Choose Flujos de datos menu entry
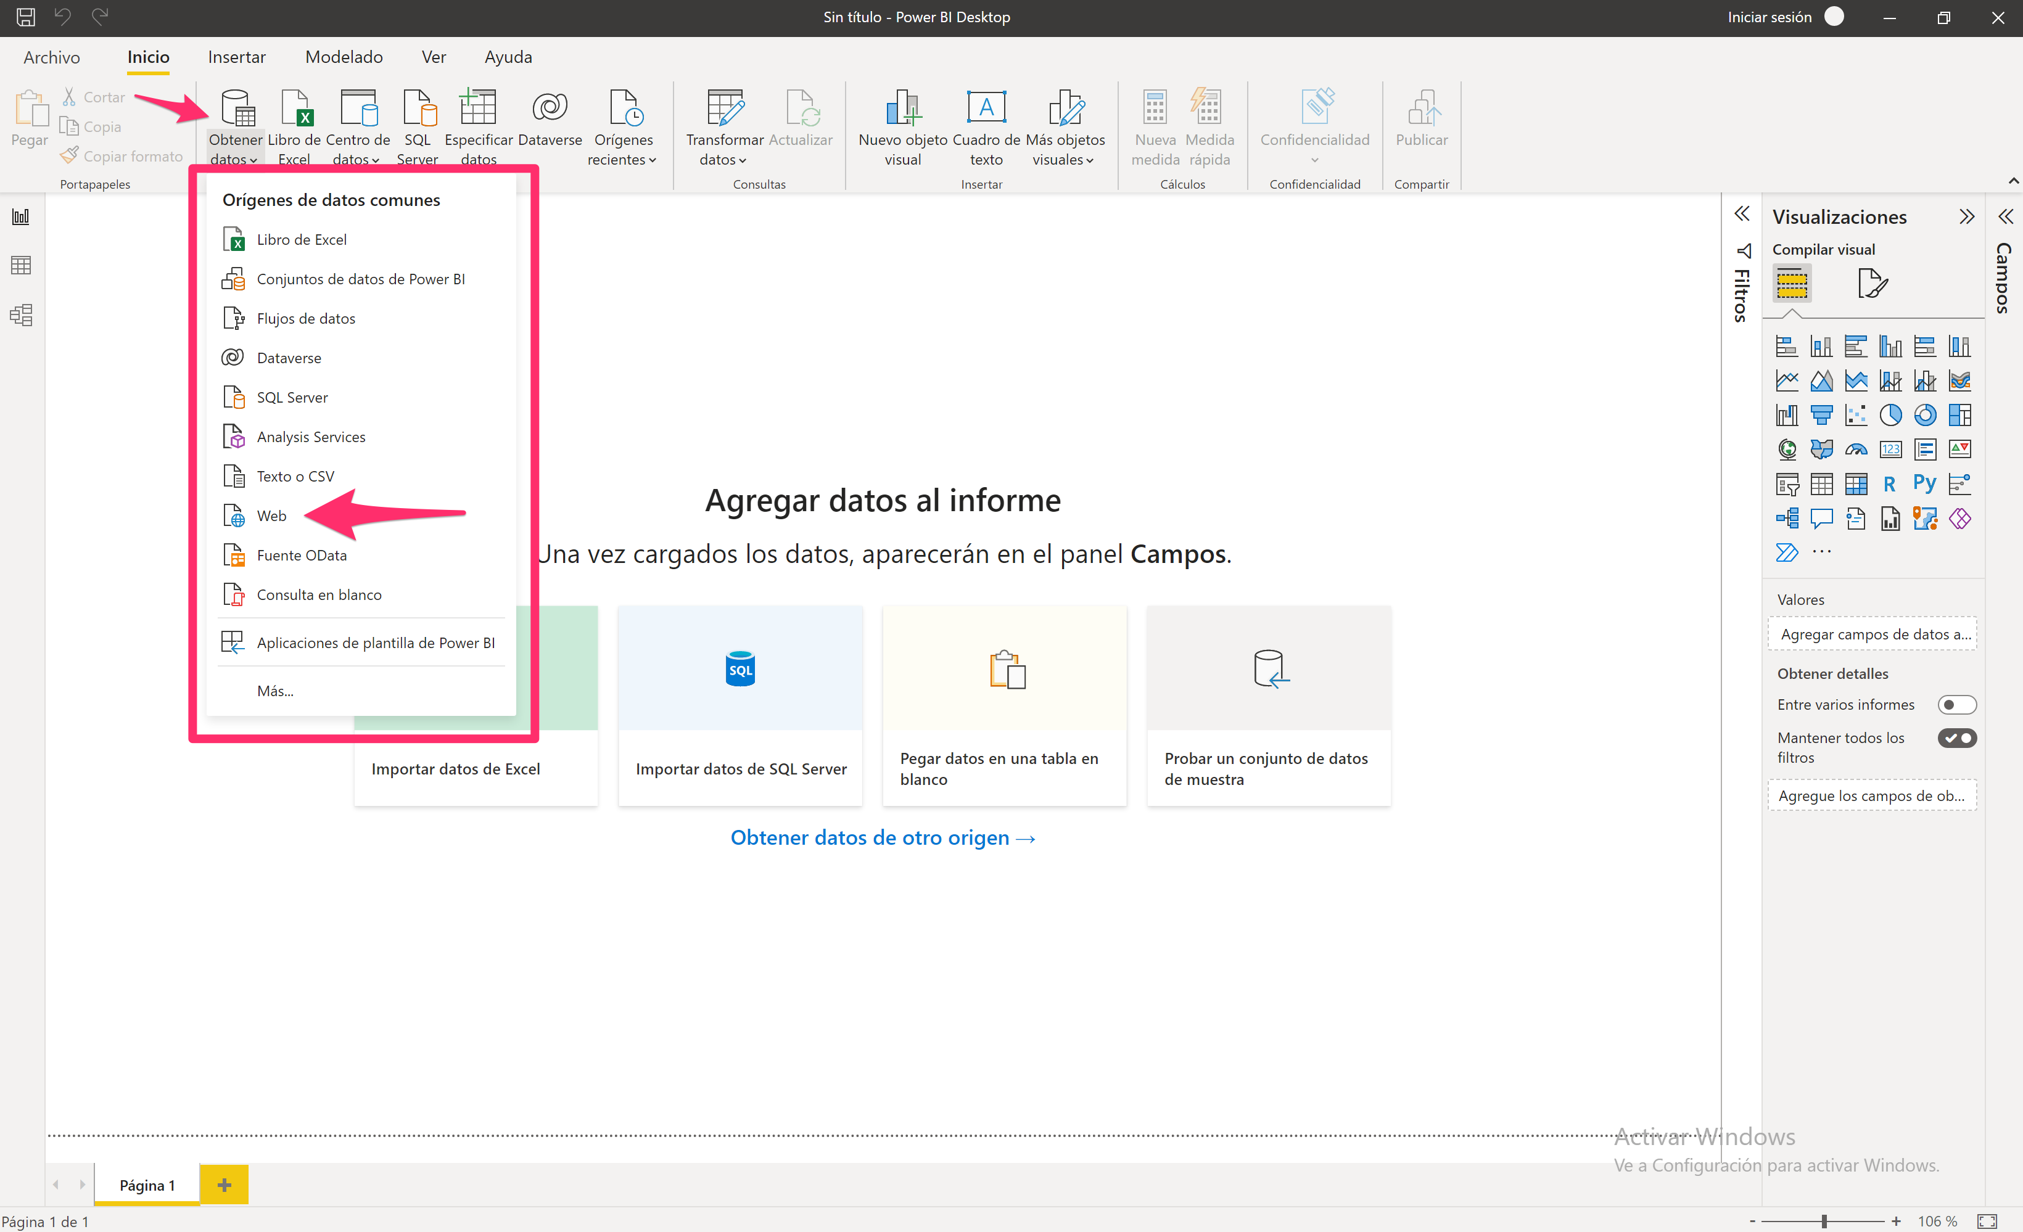Screen dimensions: 2023x1232 pyautogui.click(x=361, y=318)
